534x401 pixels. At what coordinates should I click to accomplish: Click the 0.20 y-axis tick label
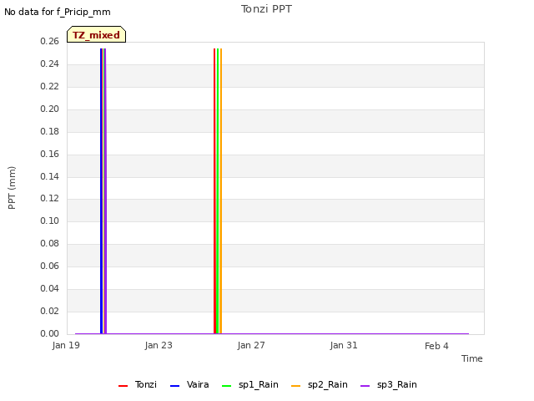click(x=50, y=109)
